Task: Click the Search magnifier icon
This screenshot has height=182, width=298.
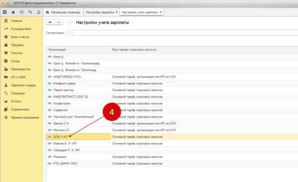Action: pos(30,12)
